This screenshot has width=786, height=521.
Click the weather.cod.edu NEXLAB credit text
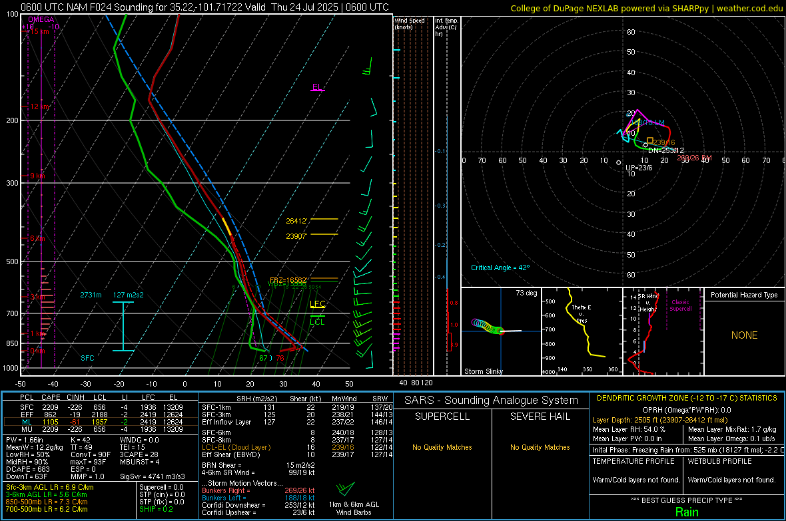646,8
